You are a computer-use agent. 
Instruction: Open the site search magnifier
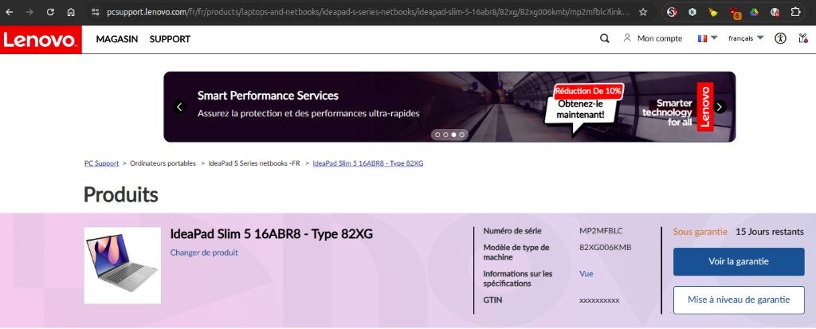pyautogui.click(x=604, y=38)
